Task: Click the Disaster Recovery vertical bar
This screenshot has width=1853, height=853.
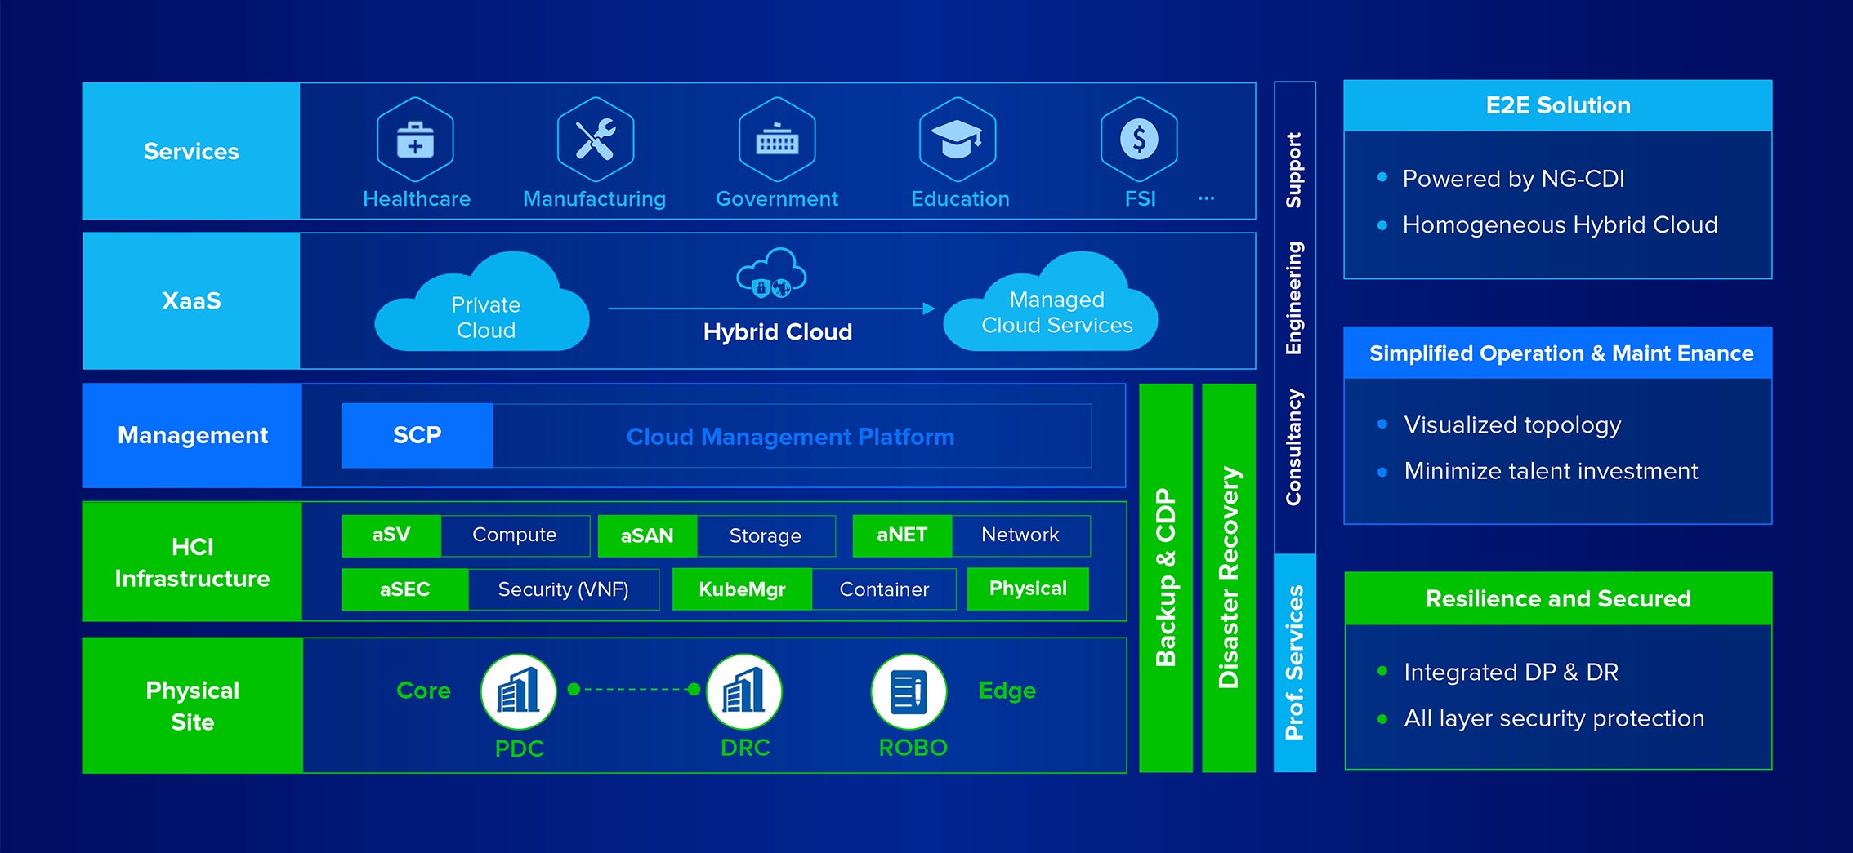Action: coord(1229,578)
